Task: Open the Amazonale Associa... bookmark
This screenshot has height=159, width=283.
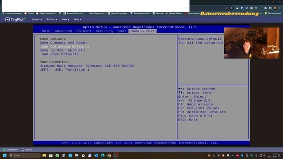Action: (73, 13)
